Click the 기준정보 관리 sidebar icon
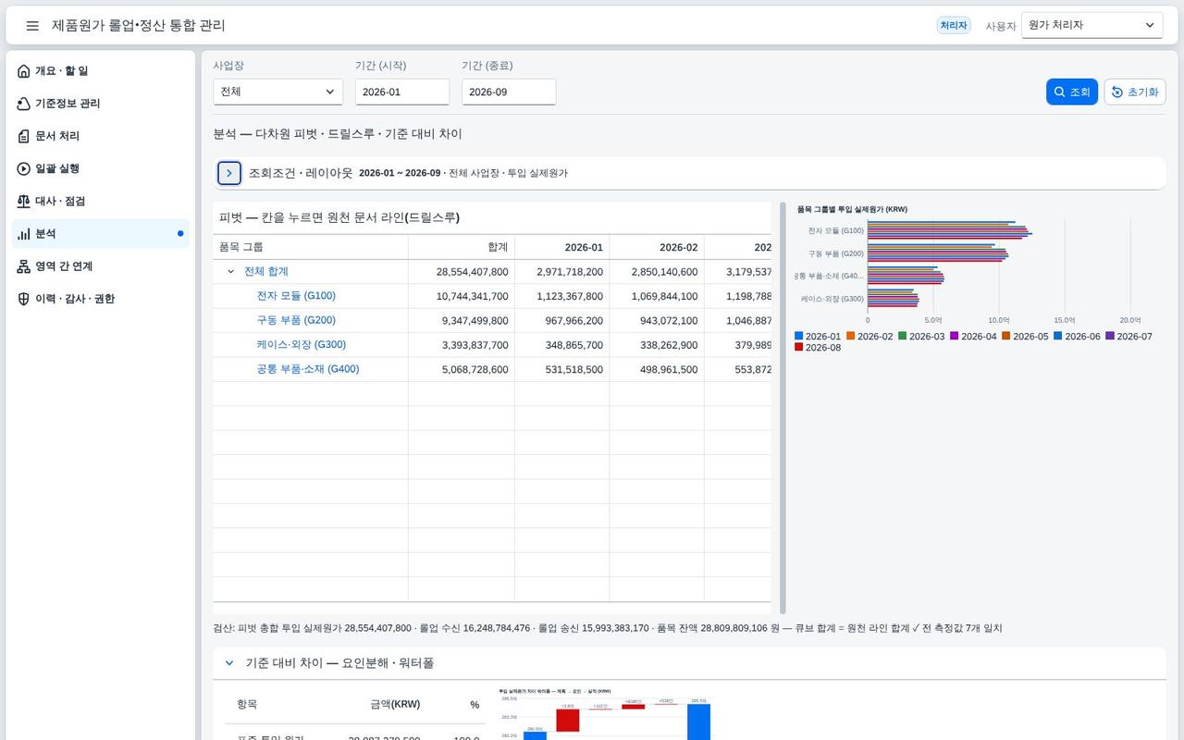This screenshot has width=1184, height=740. 24,104
